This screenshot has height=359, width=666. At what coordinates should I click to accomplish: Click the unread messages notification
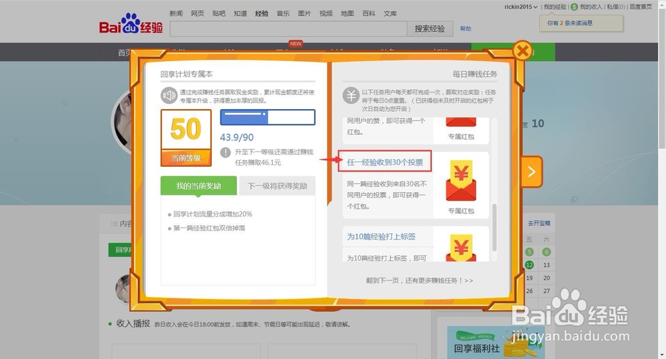tap(581, 23)
